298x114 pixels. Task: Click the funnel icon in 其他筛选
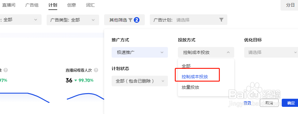[130, 20]
